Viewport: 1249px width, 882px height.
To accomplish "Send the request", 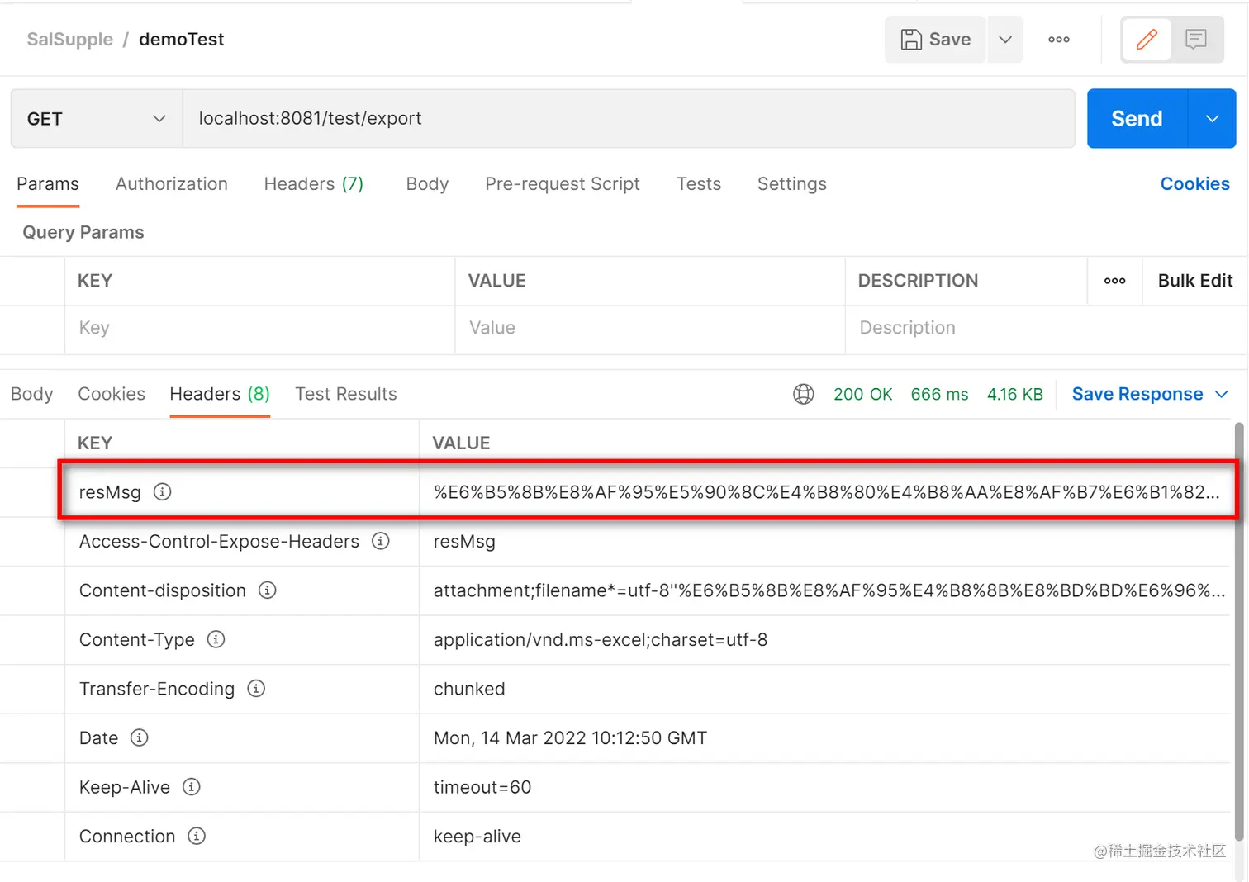I will tap(1137, 119).
